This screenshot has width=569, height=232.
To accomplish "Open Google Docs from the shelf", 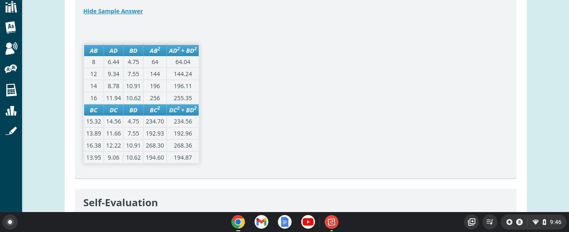I will click(x=285, y=222).
